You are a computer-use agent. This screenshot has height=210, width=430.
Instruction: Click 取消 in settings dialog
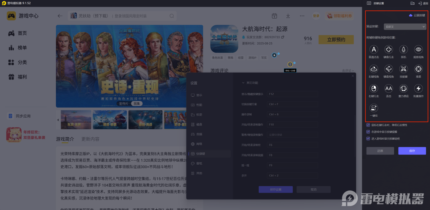click(x=314, y=189)
